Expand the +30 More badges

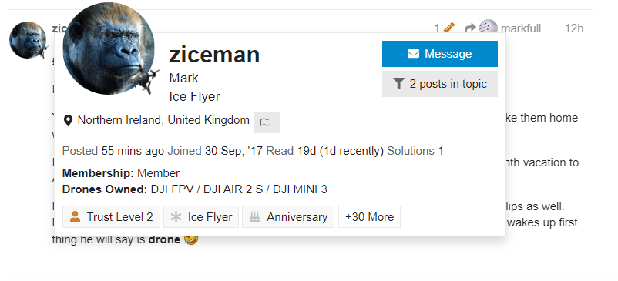pos(369,217)
